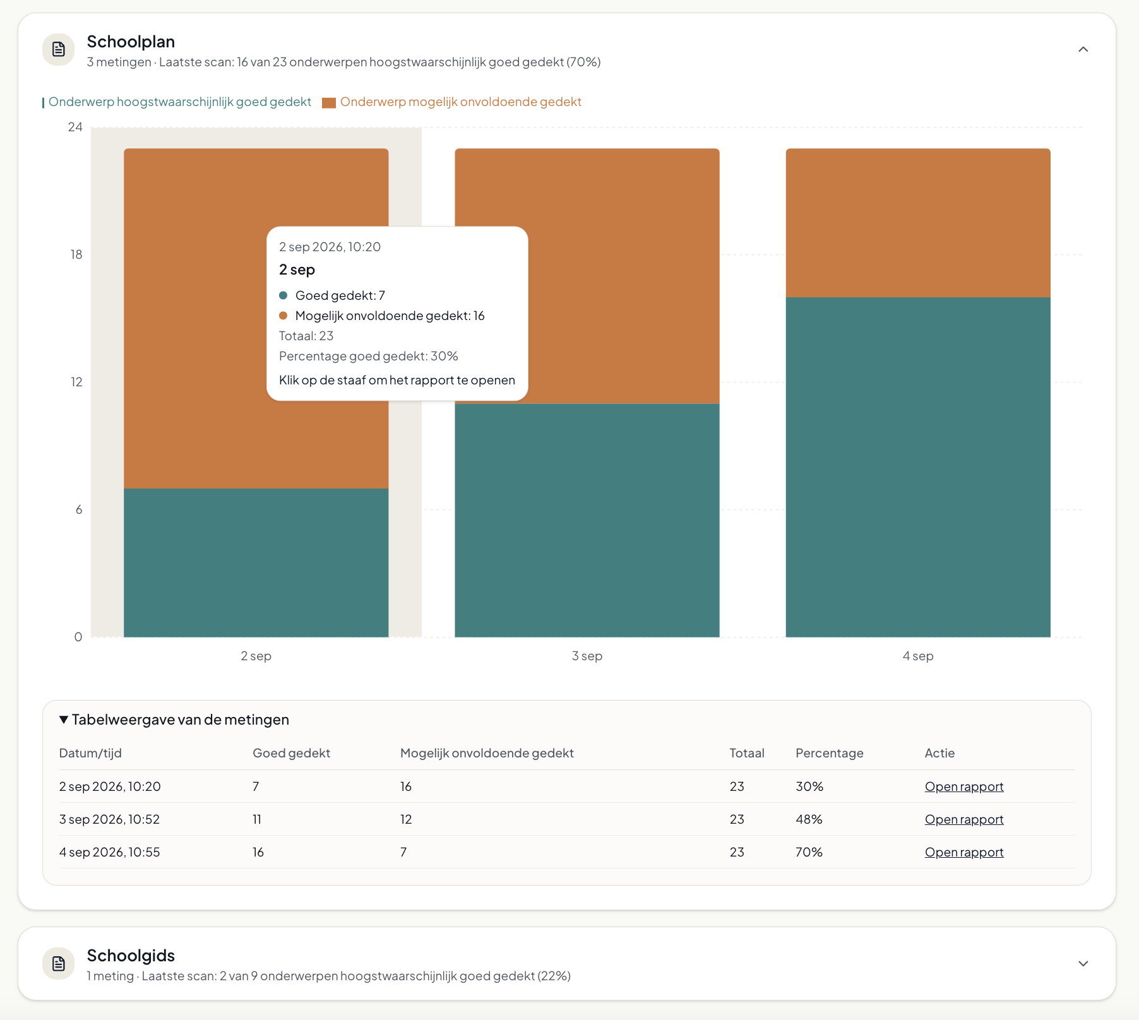Click the 'Actie' column header

939,753
